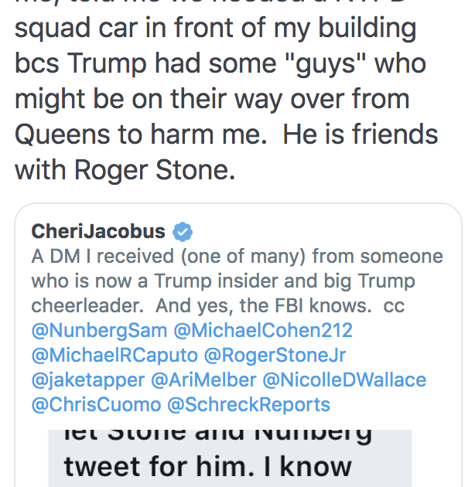Visit the @RogerStoneJr profile link
The width and height of the screenshot is (475, 487).
(x=275, y=355)
